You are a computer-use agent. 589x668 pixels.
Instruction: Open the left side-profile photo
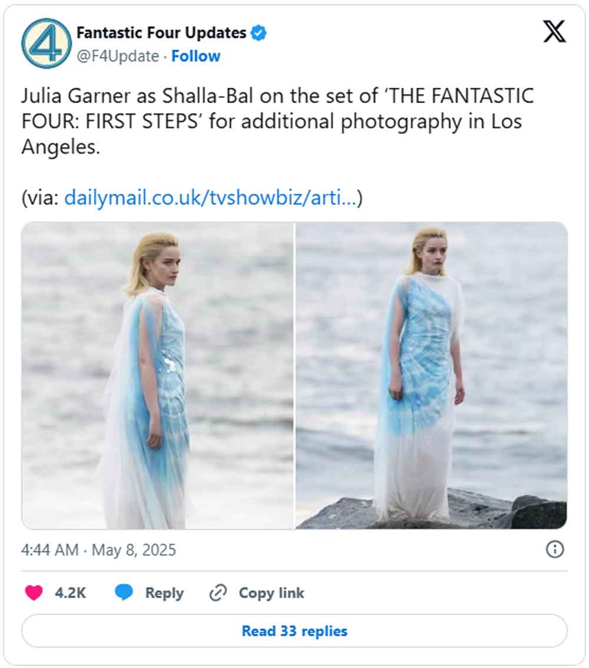[158, 375]
